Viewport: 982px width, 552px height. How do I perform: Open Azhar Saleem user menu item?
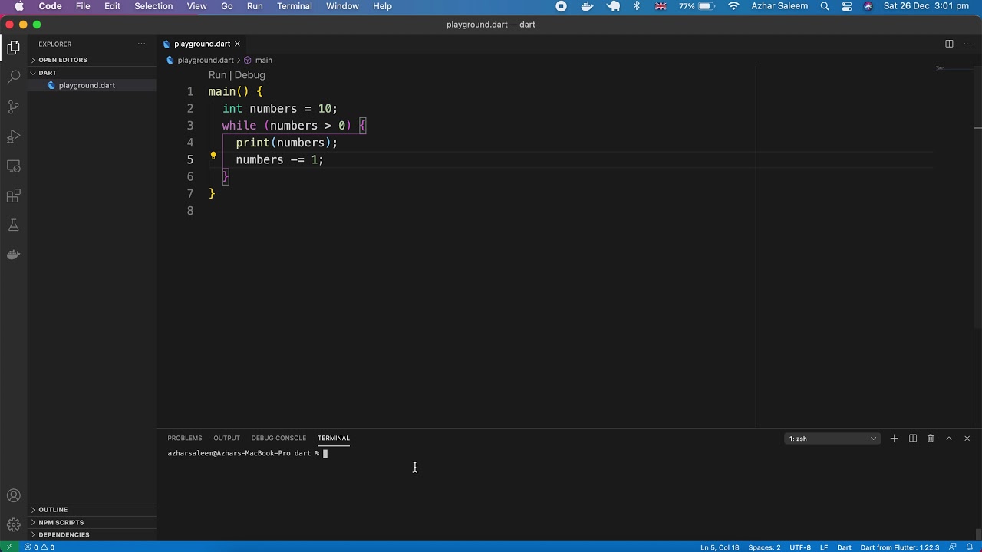coord(779,6)
